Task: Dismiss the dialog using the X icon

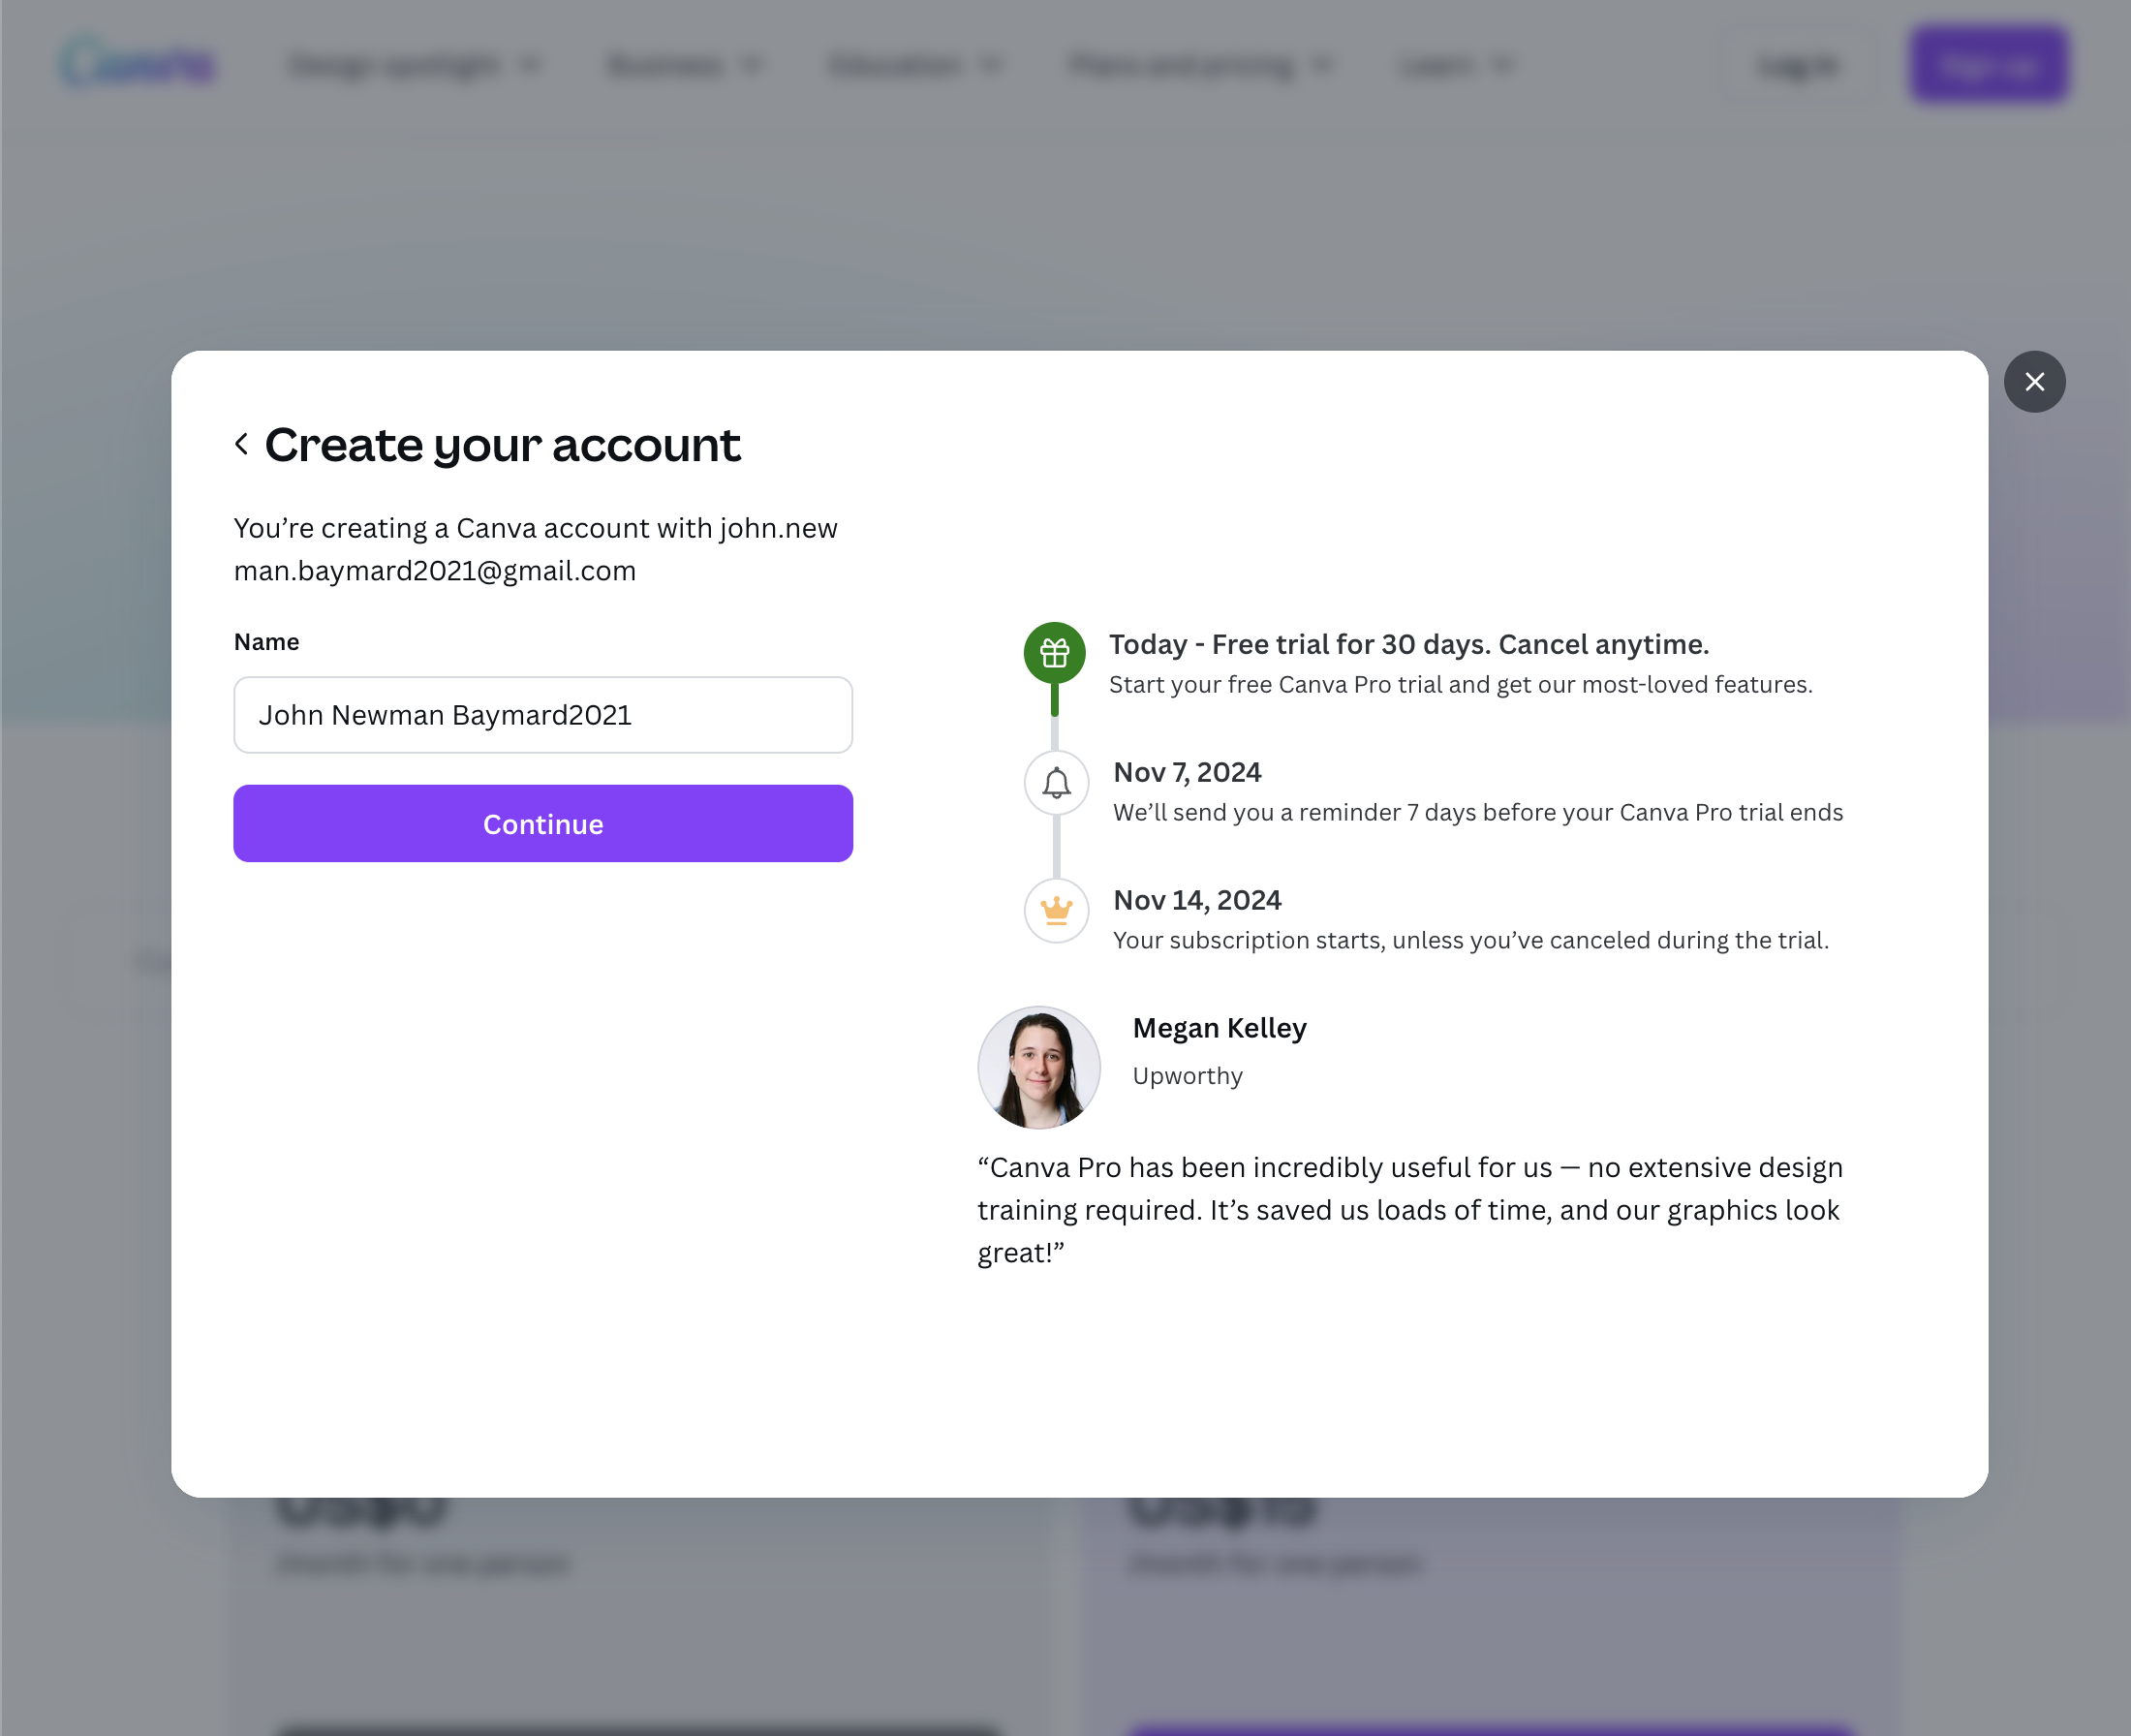Action: click(x=2036, y=381)
